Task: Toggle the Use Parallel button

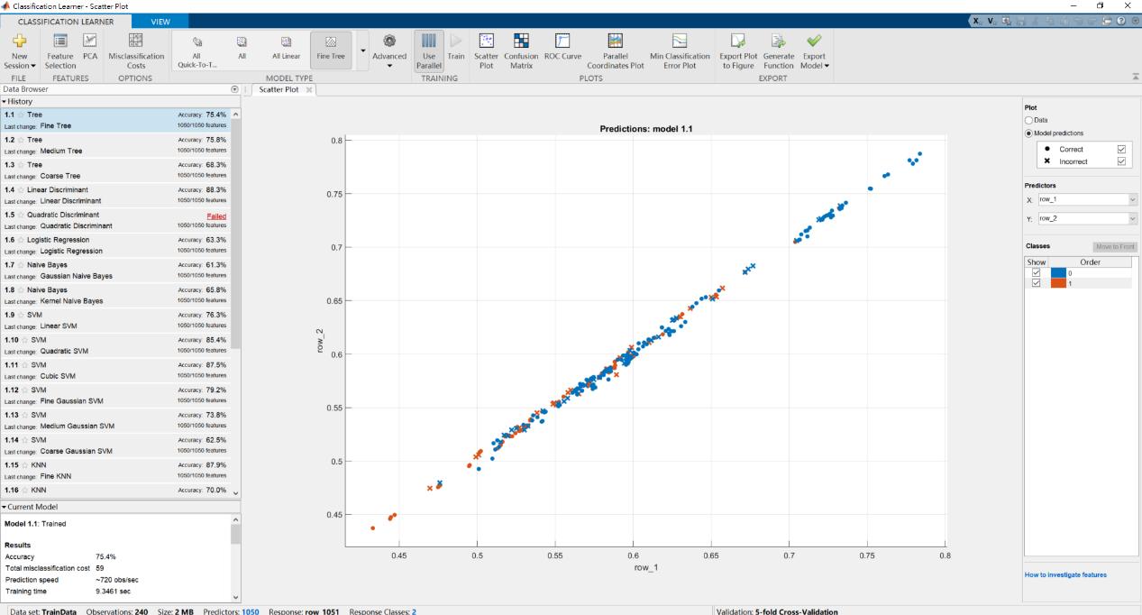Action: (429, 48)
